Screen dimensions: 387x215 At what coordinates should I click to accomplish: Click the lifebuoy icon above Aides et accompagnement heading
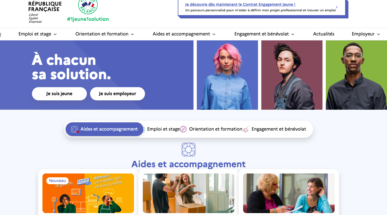click(x=189, y=150)
